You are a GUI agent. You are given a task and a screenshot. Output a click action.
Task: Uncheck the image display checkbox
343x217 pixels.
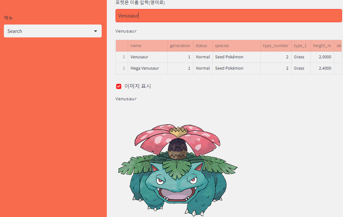(118, 86)
